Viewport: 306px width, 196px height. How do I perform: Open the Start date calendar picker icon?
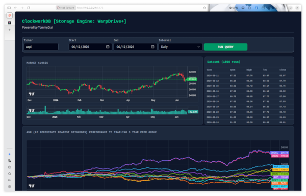point(108,46)
